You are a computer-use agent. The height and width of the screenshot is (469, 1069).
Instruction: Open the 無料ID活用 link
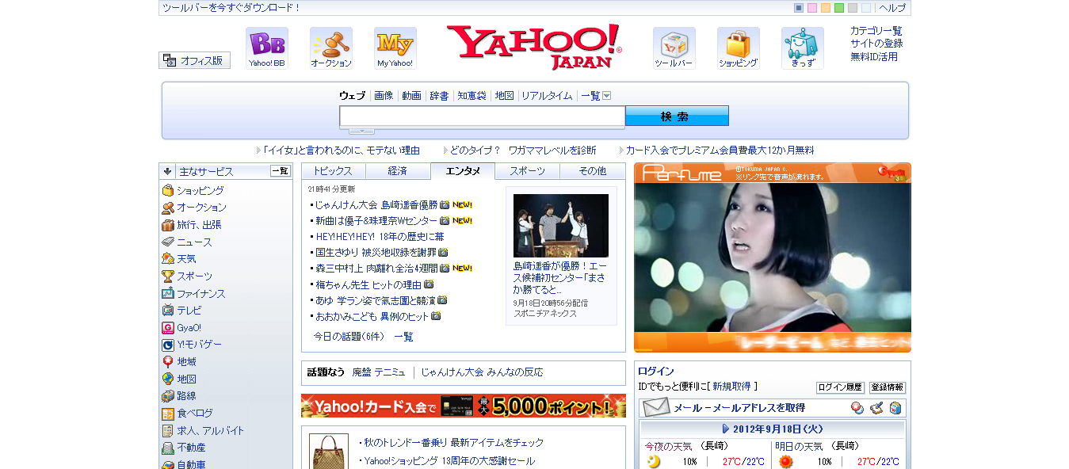click(x=874, y=57)
